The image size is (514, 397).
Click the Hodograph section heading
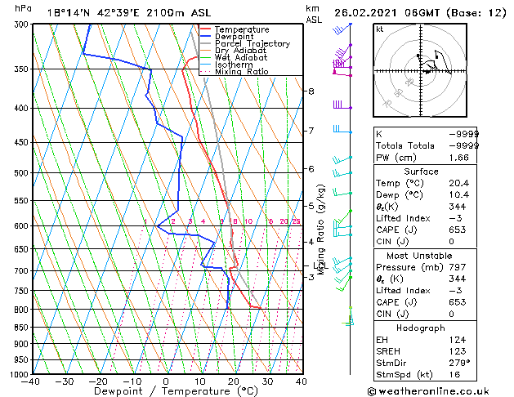tap(421, 328)
